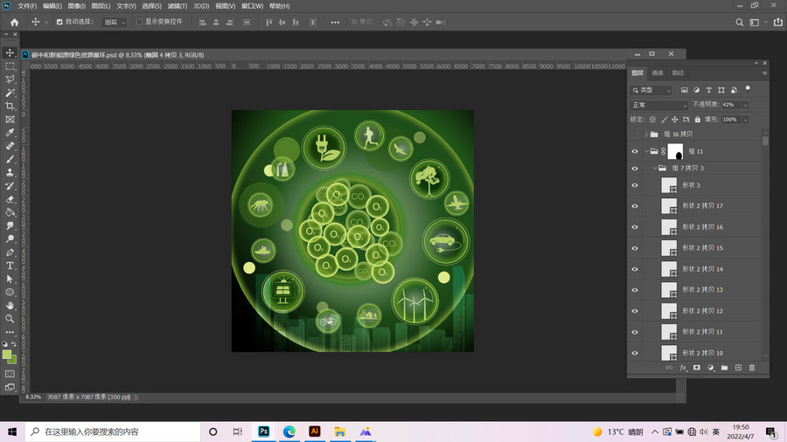
Task: Add a layer mask
Action: point(697,368)
